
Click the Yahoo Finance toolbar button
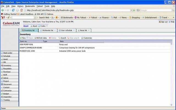(x=104, y=18)
